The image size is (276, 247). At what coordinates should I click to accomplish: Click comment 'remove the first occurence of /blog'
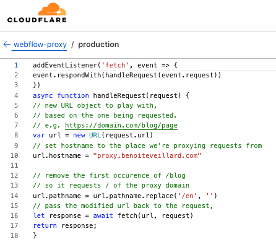(x=109, y=175)
